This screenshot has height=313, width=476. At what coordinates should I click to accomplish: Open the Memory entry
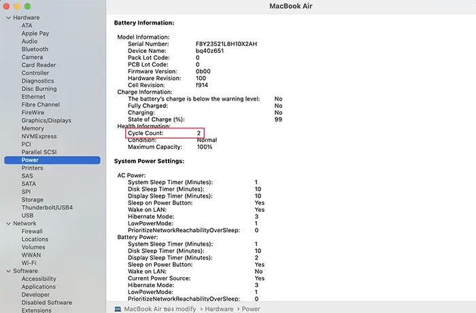33,128
